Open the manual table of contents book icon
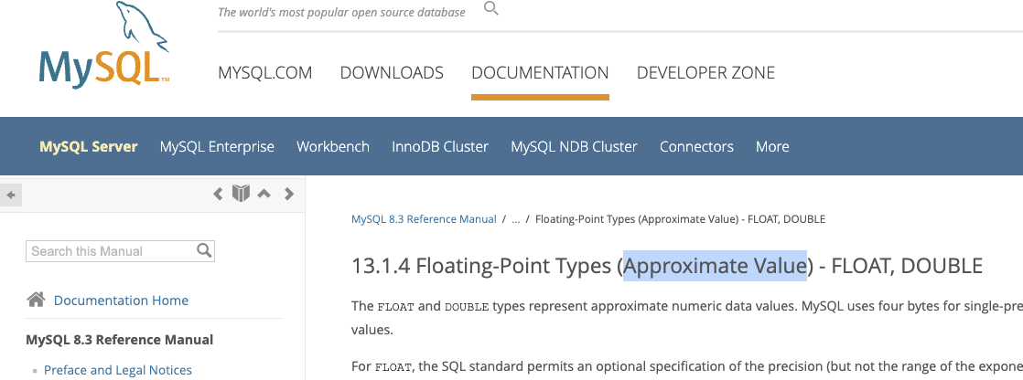1023x380 pixels. click(x=241, y=194)
